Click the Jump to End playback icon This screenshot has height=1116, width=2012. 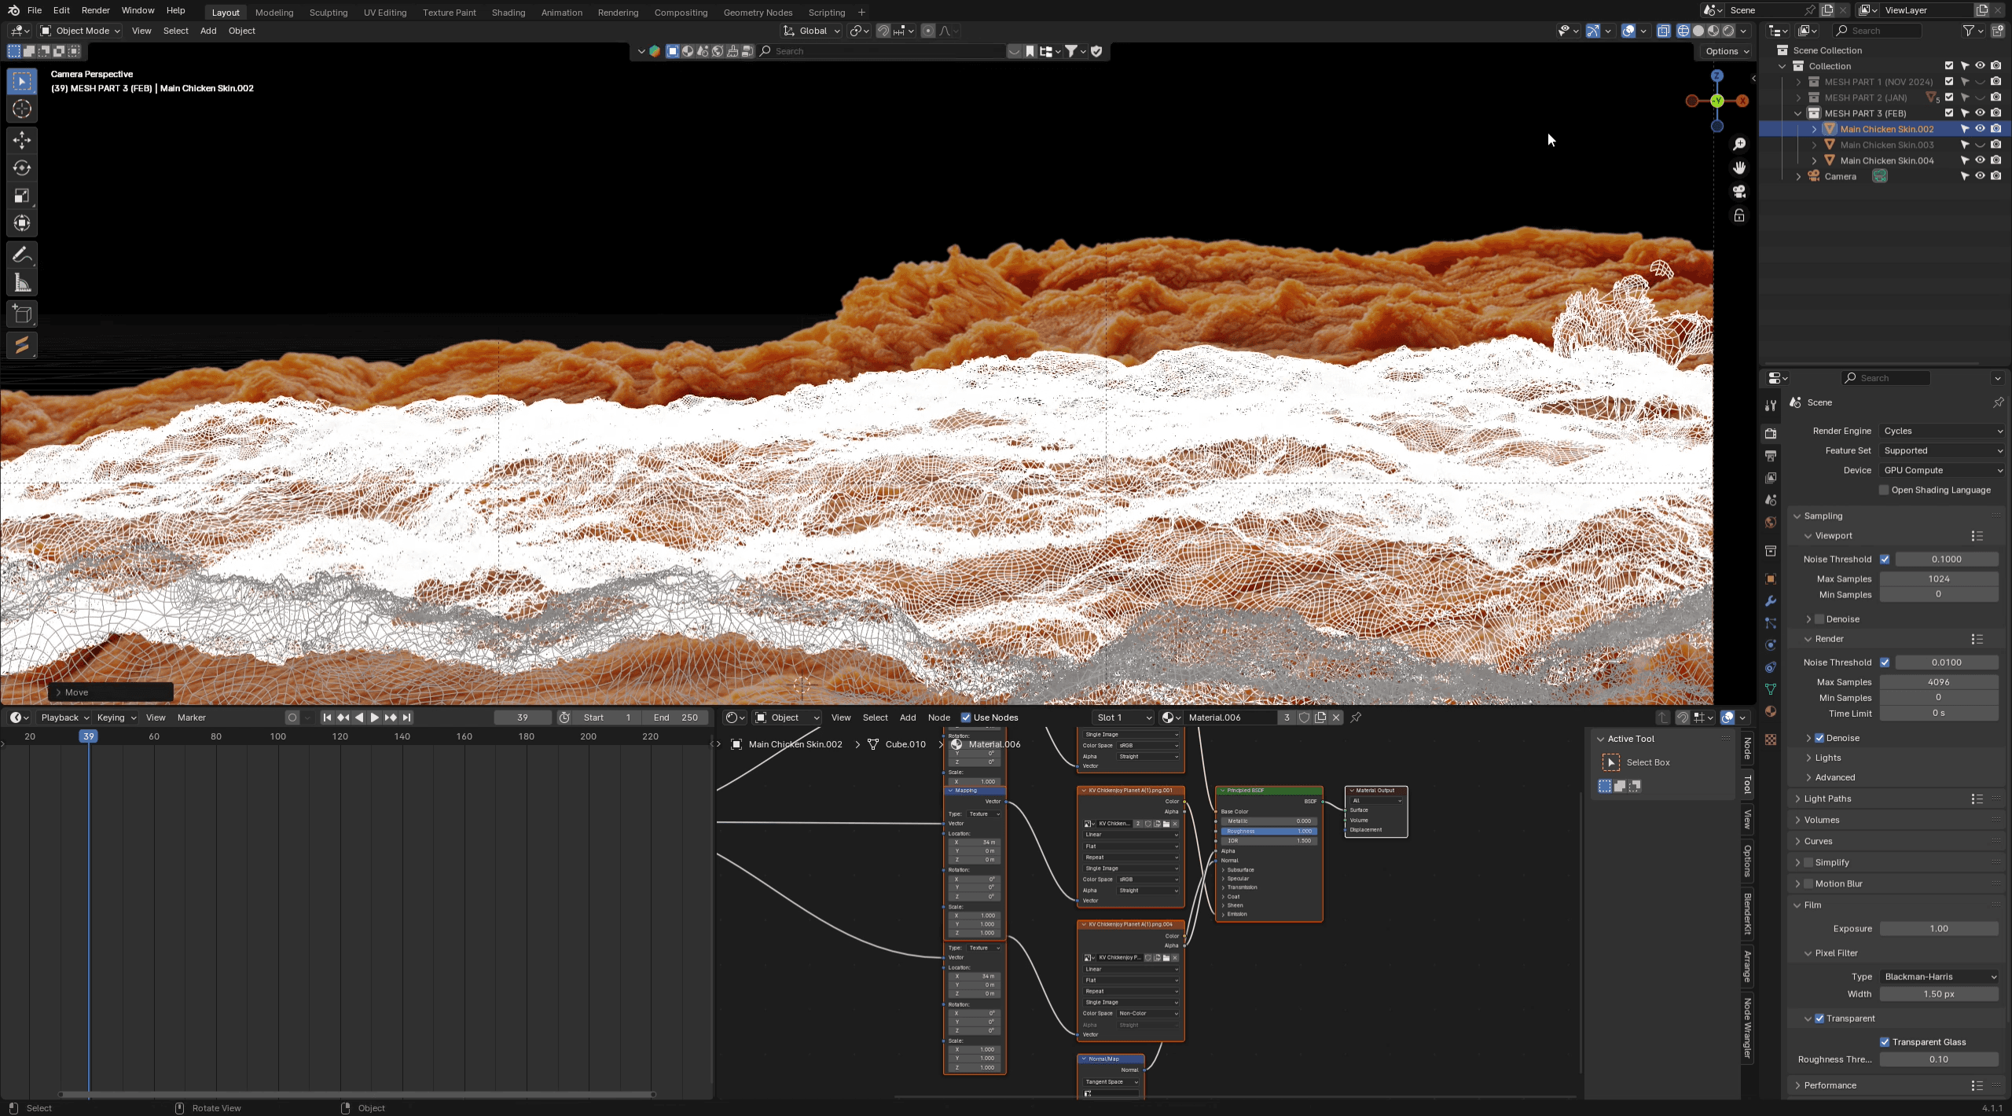pyautogui.click(x=406, y=718)
